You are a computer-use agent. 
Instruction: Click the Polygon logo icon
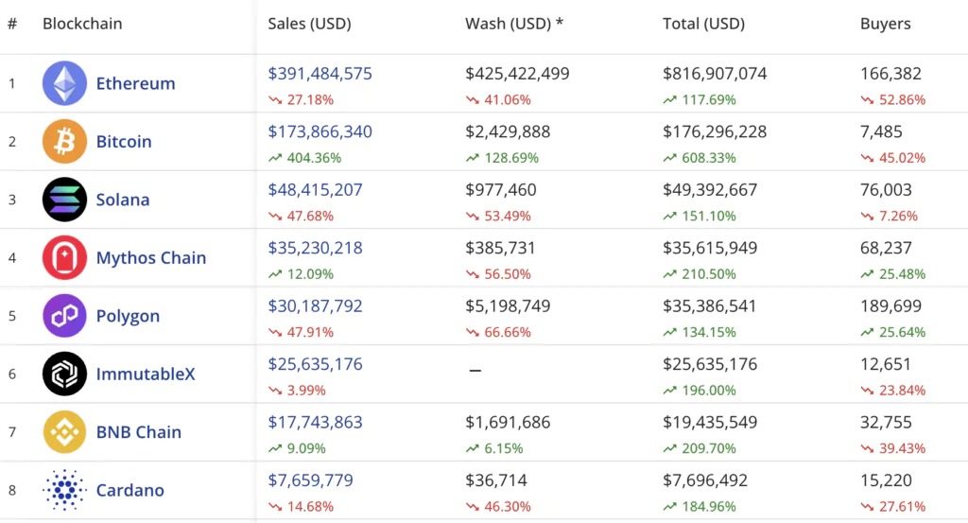tap(64, 316)
